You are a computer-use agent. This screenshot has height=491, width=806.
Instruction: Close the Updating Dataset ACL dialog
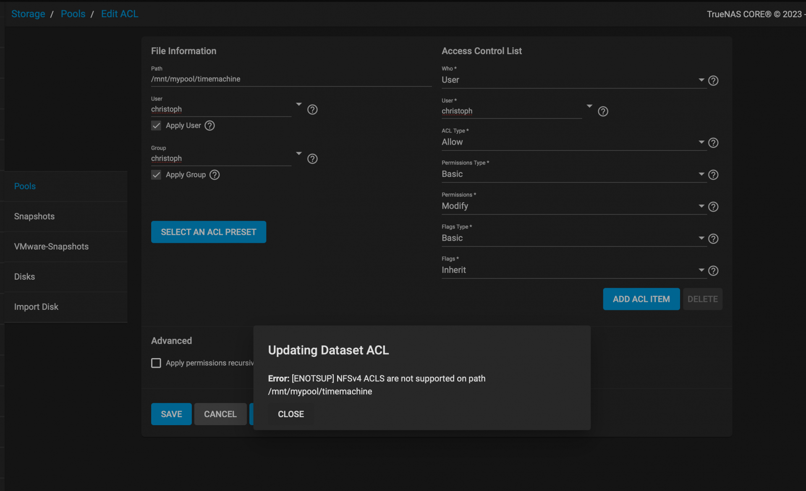(291, 414)
